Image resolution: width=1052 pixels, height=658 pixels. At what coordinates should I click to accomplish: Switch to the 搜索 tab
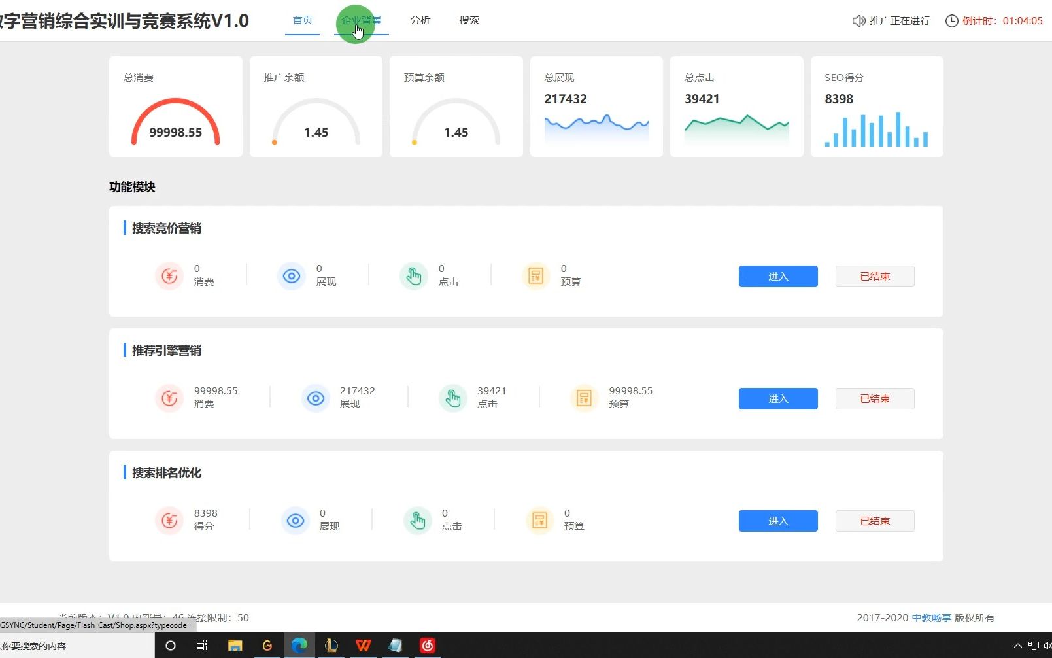tap(469, 20)
